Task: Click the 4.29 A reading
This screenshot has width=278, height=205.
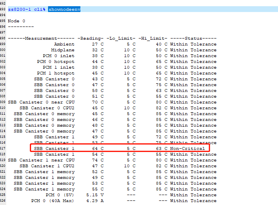Action: pyautogui.click(x=95, y=201)
